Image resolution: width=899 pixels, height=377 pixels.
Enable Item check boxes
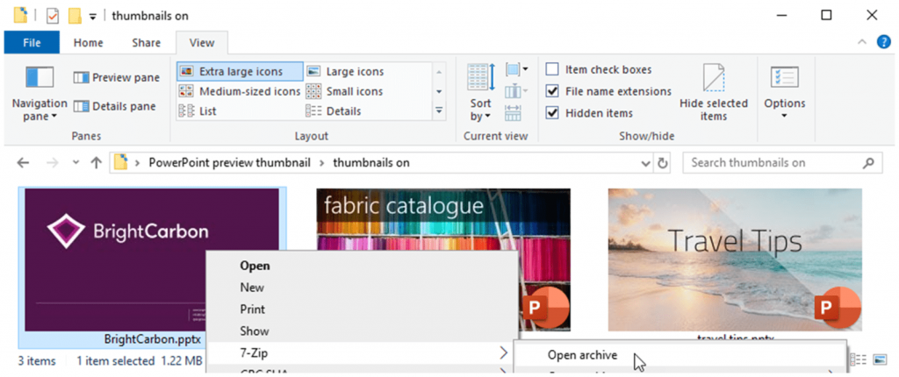[552, 69]
